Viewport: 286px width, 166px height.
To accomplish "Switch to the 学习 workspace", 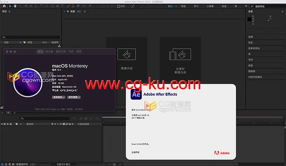I will [196, 6].
